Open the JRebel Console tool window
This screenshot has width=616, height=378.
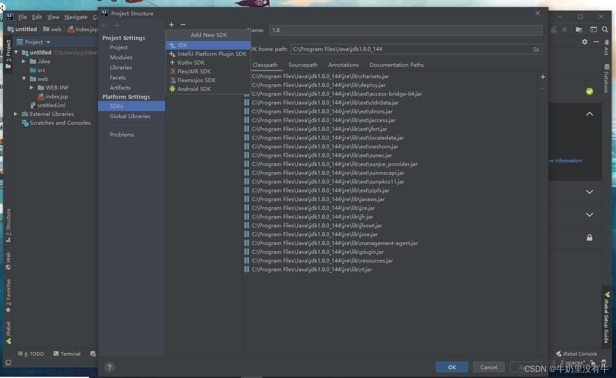pyautogui.click(x=576, y=354)
